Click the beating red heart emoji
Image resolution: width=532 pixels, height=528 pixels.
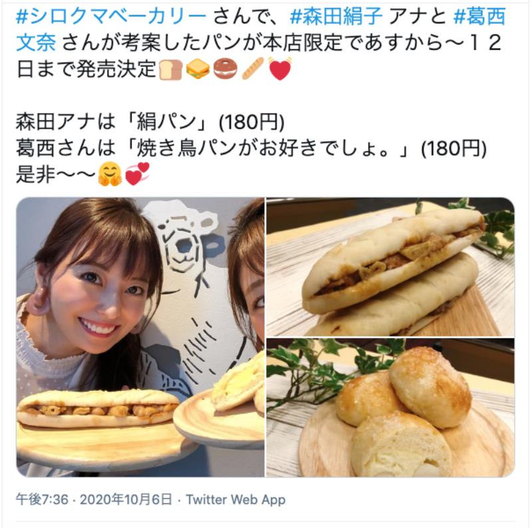(x=280, y=69)
